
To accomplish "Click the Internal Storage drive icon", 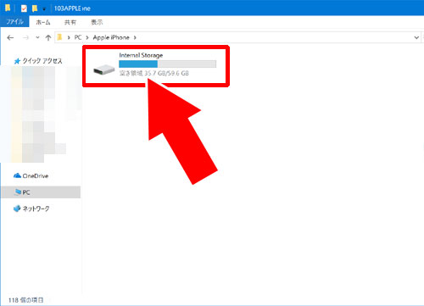I will click(x=103, y=70).
